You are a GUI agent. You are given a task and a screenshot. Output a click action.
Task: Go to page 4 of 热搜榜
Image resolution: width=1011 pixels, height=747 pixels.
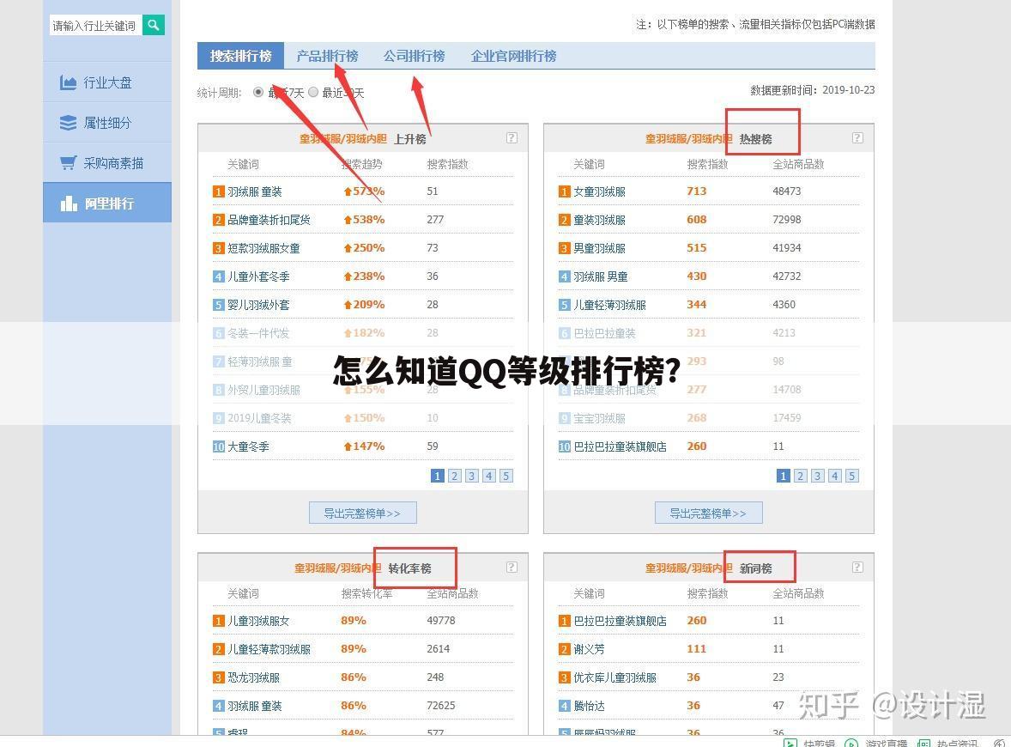(835, 476)
